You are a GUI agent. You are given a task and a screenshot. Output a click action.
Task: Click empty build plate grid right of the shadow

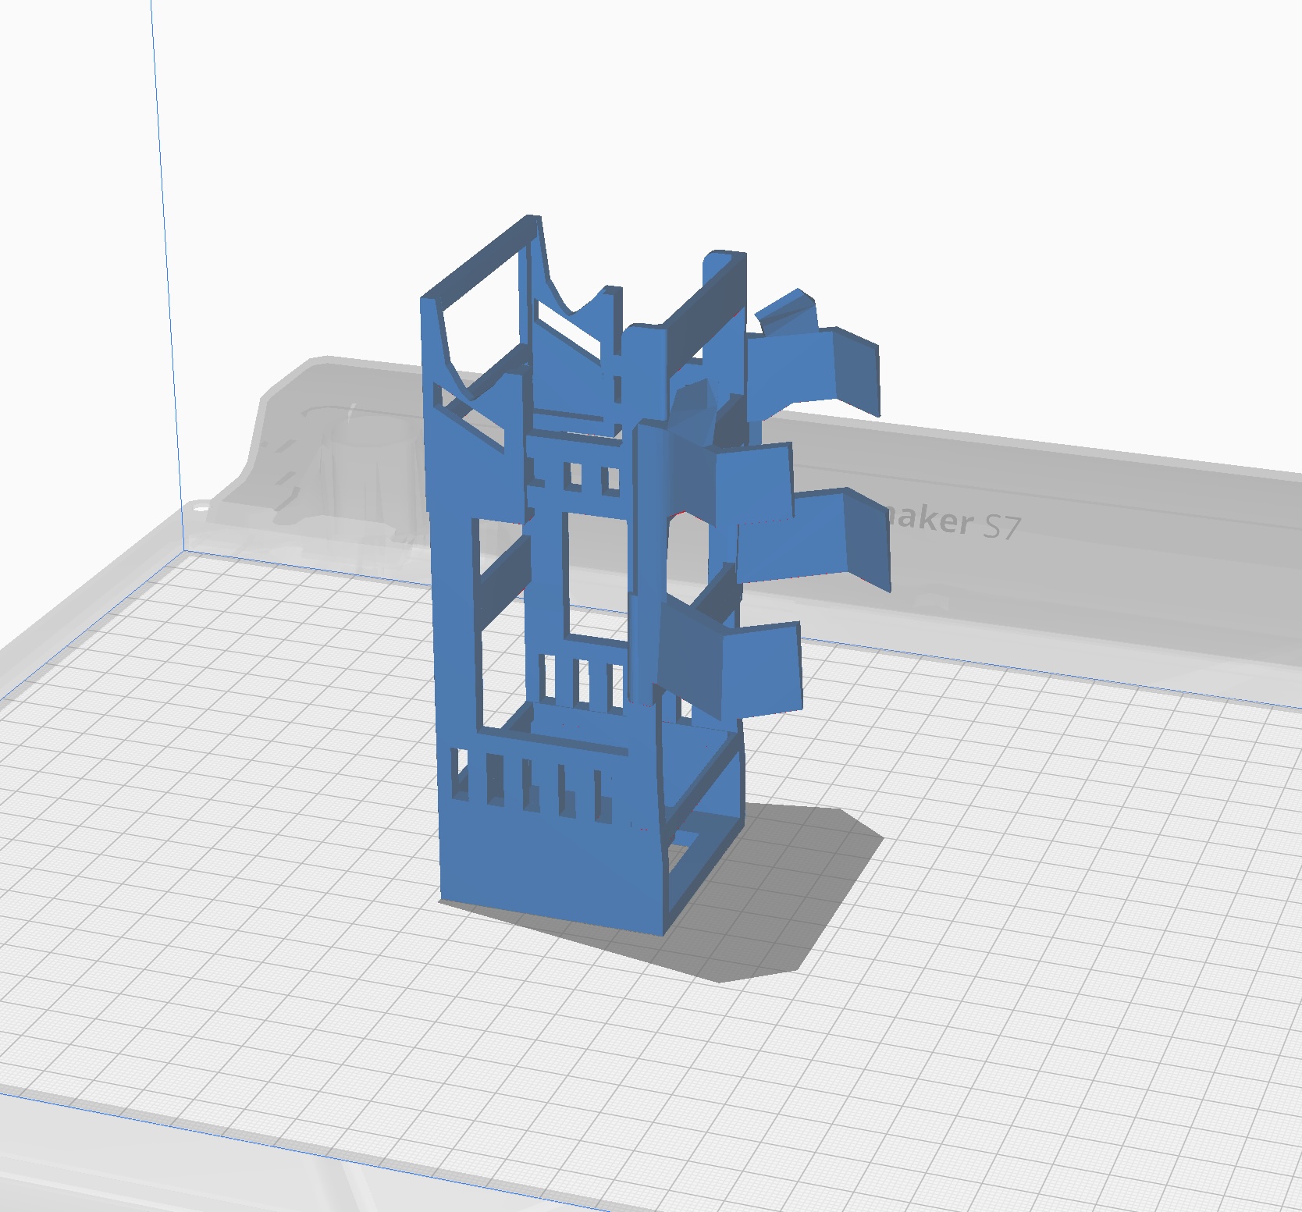[x=1054, y=858]
